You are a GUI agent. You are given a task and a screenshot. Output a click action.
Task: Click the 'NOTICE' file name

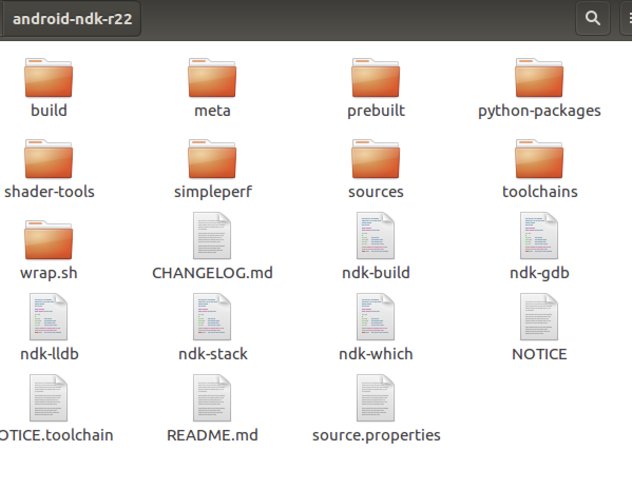(x=539, y=354)
